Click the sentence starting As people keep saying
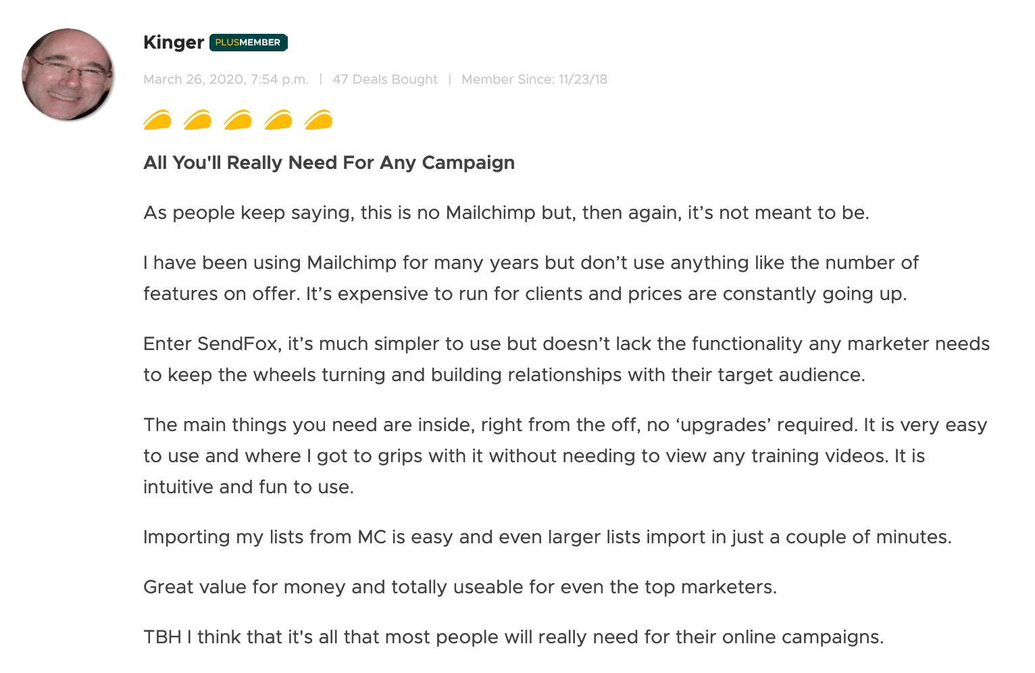This screenshot has height=673, width=1035. [x=506, y=213]
